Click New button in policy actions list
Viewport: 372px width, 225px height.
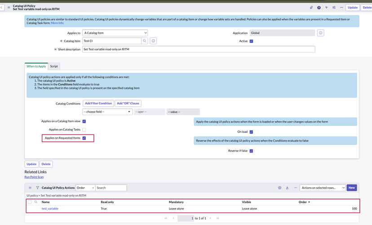352,188
